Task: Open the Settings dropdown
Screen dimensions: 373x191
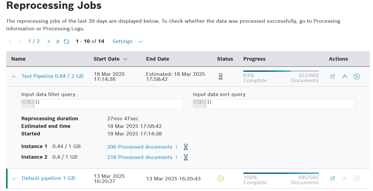Action: (127, 41)
